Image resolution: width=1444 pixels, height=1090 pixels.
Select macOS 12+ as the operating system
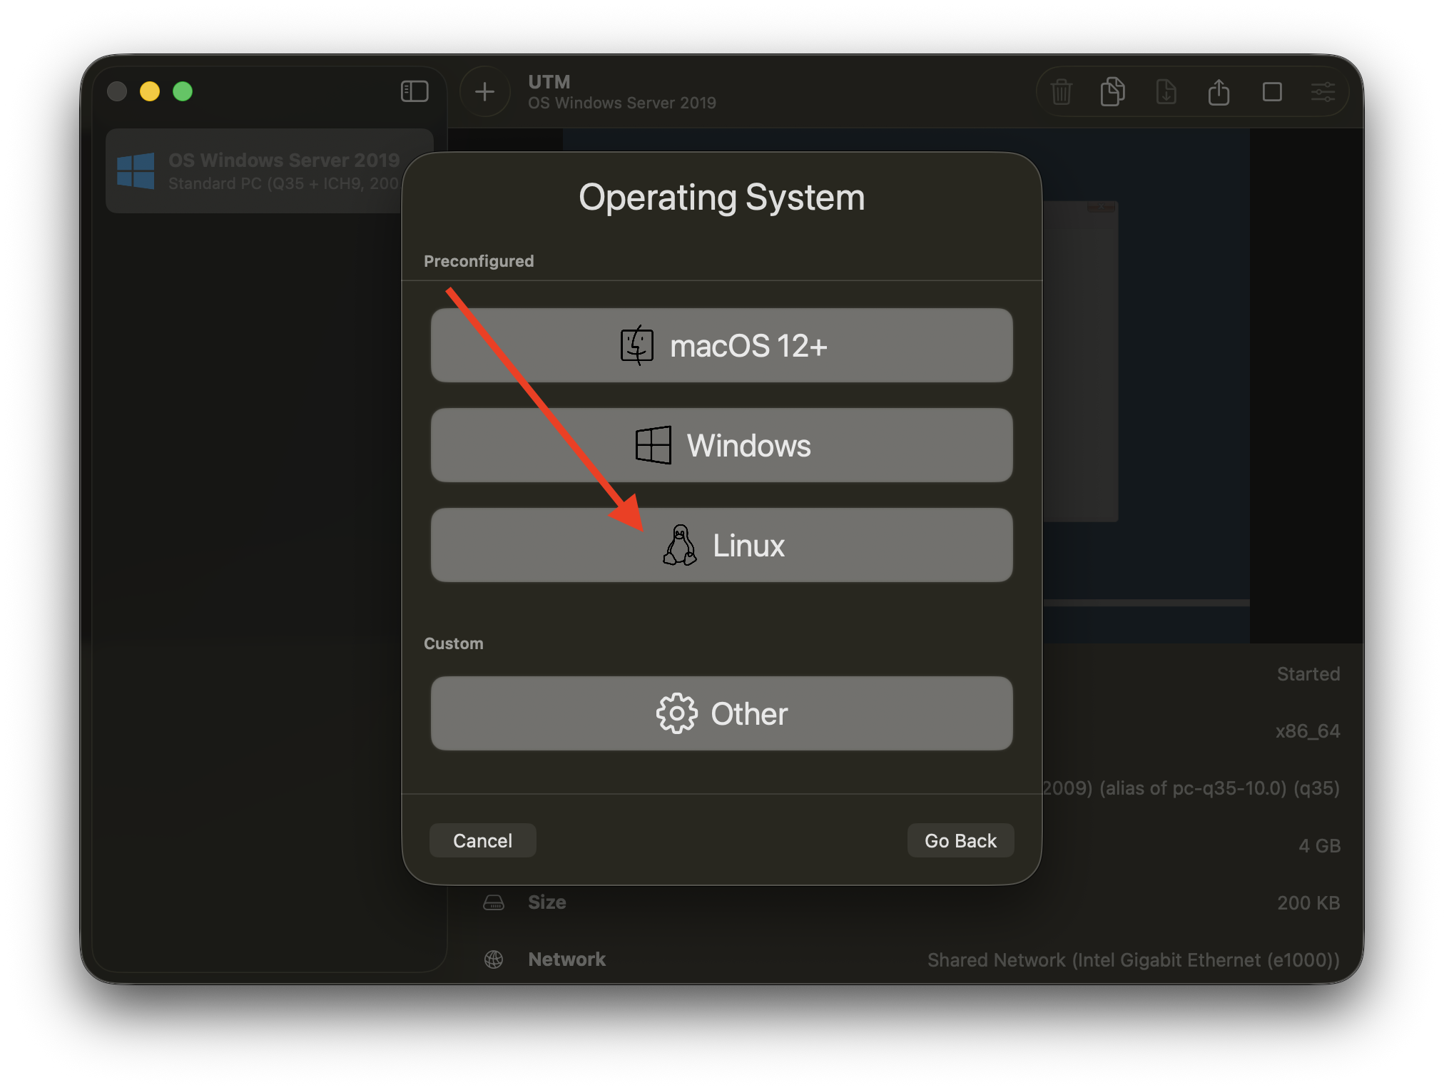pyautogui.click(x=721, y=345)
